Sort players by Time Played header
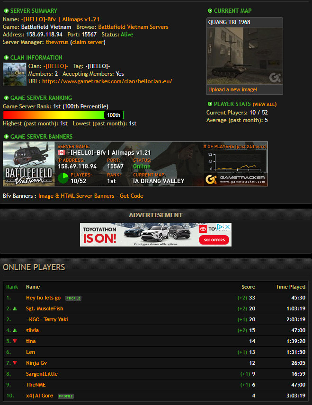The height and width of the screenshot is (405, 312). pyautogui.click(x=290, y=287)
